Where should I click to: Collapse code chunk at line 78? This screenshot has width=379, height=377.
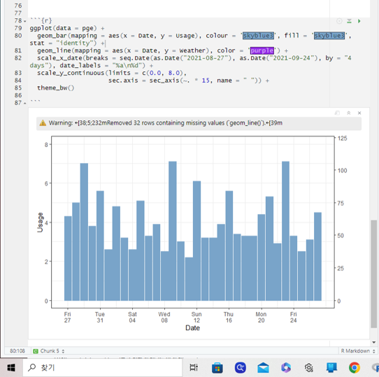point(25,21)
